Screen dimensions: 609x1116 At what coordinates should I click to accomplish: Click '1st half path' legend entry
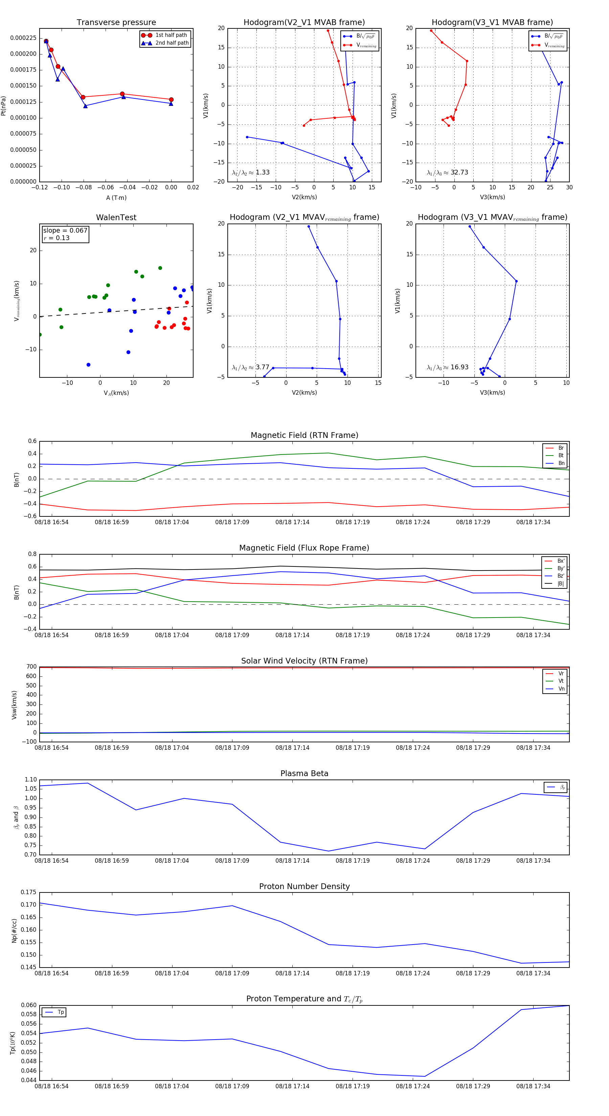pyautogui.click(x=165, y=35)
